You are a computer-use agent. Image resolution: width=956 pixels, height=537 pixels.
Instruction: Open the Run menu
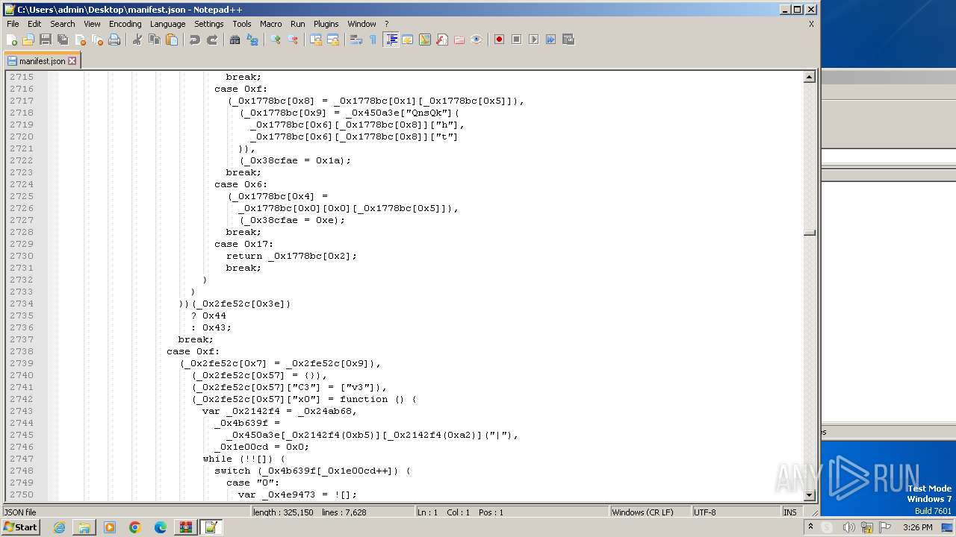(298, 24)
